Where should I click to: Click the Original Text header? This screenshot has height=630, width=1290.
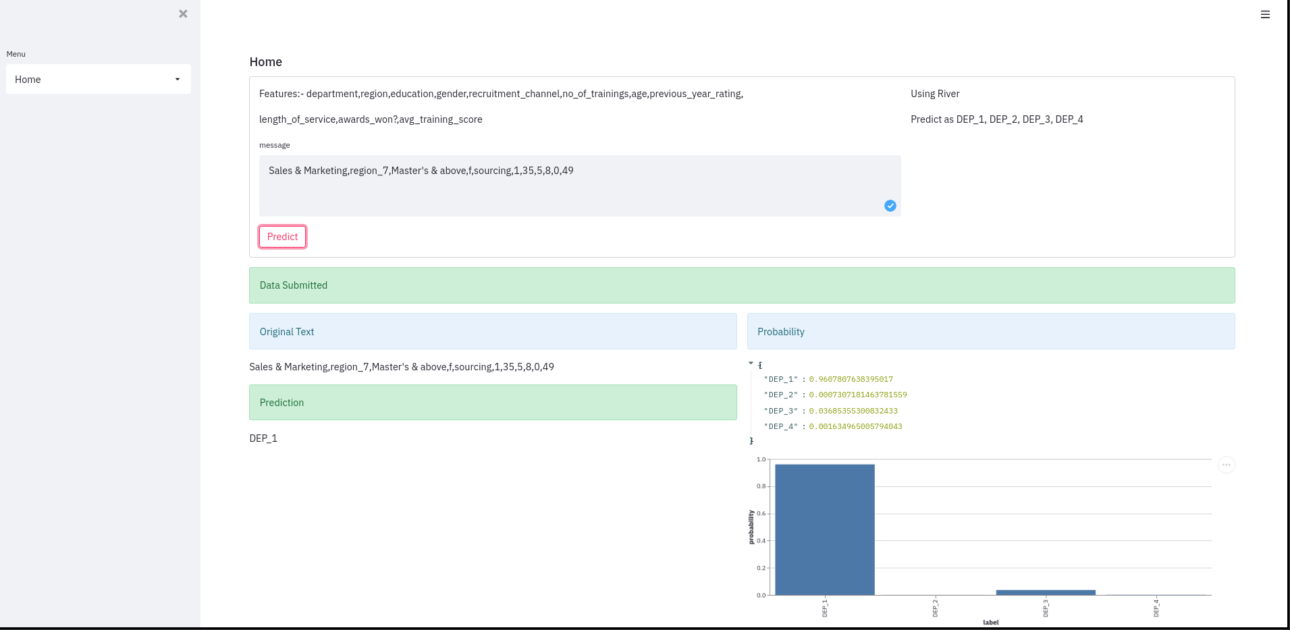click(x=493, y=331)
